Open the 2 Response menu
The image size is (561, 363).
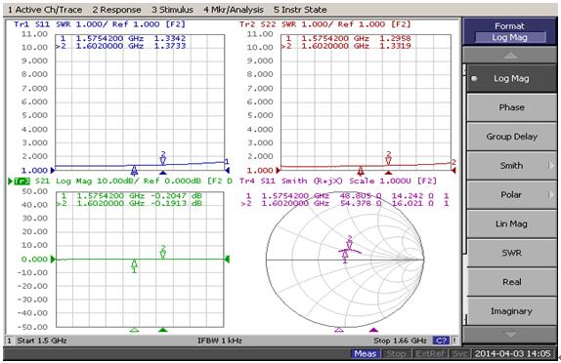point(116,10)
